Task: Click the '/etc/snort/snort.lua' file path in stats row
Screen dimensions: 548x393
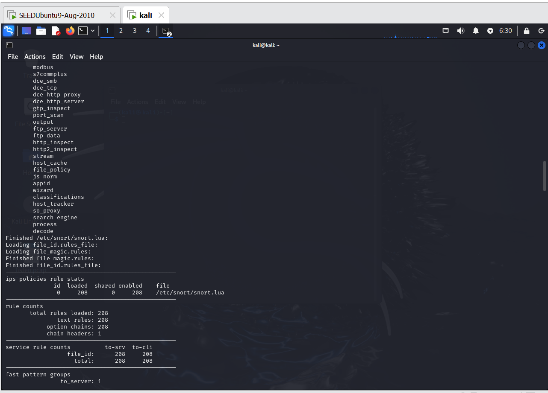Action: tap(190, 293)
